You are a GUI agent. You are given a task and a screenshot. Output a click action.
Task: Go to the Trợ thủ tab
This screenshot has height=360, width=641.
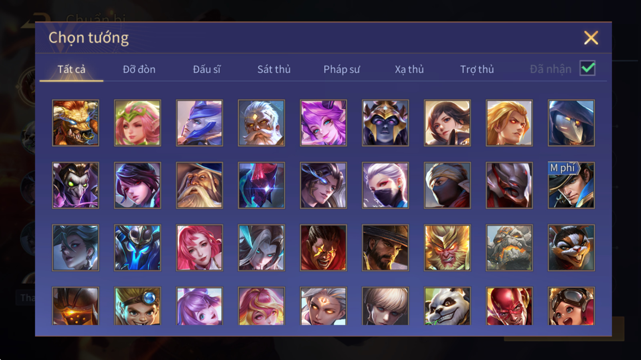pos(477,69)
